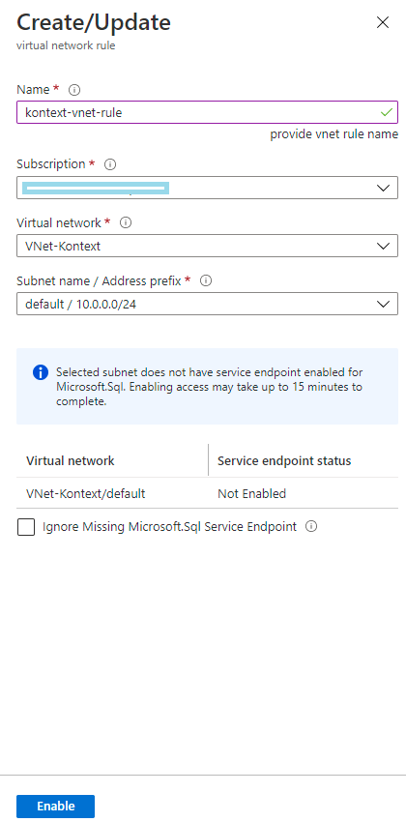The width and height of the screenshot is (406, 822).
Task: Click the blue info icon in the notice banner
Action: click(x=41, y=373)
